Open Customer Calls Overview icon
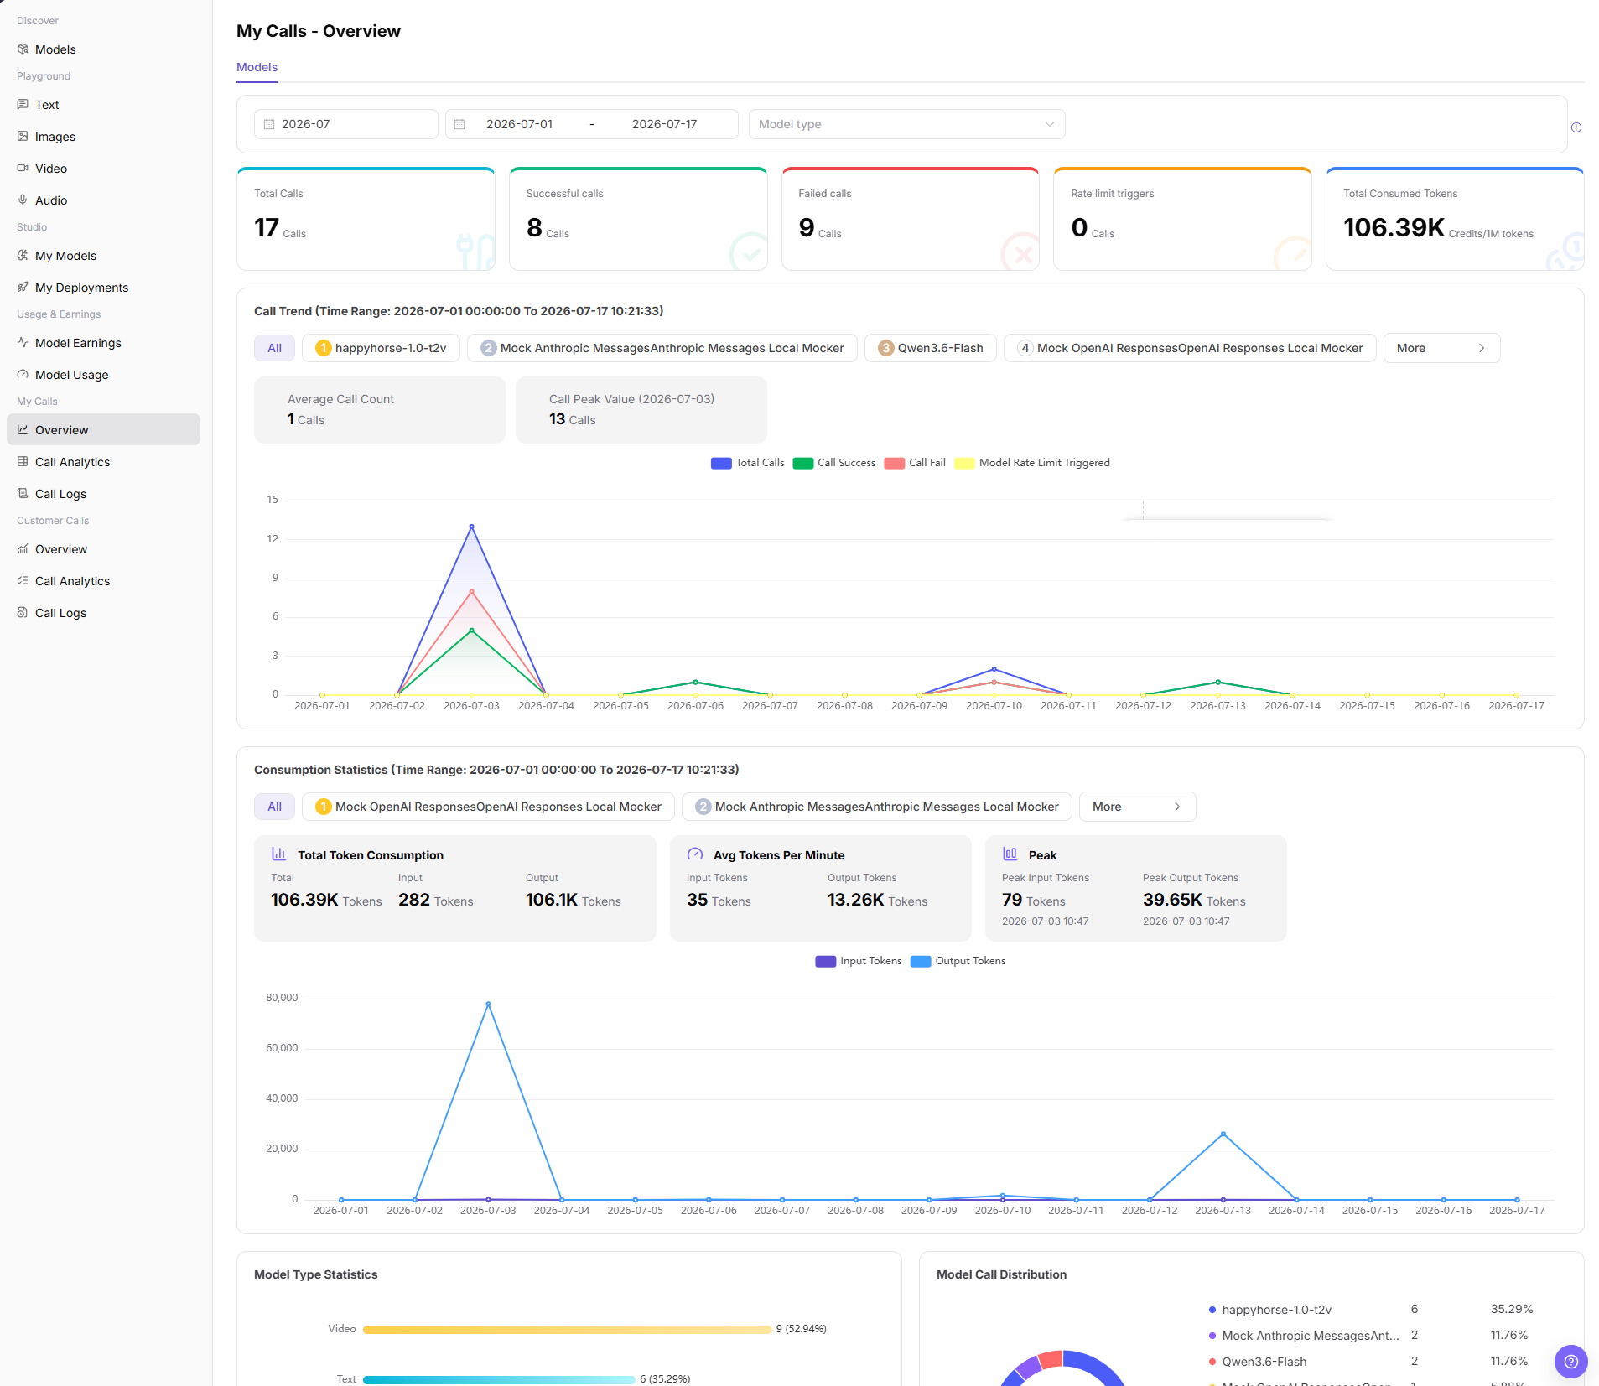Image resolution: width=1599 pixels, height=1386 pixels. 23,549
